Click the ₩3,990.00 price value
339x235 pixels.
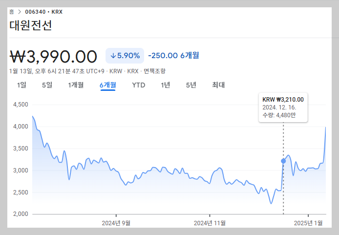click(53, 57)
